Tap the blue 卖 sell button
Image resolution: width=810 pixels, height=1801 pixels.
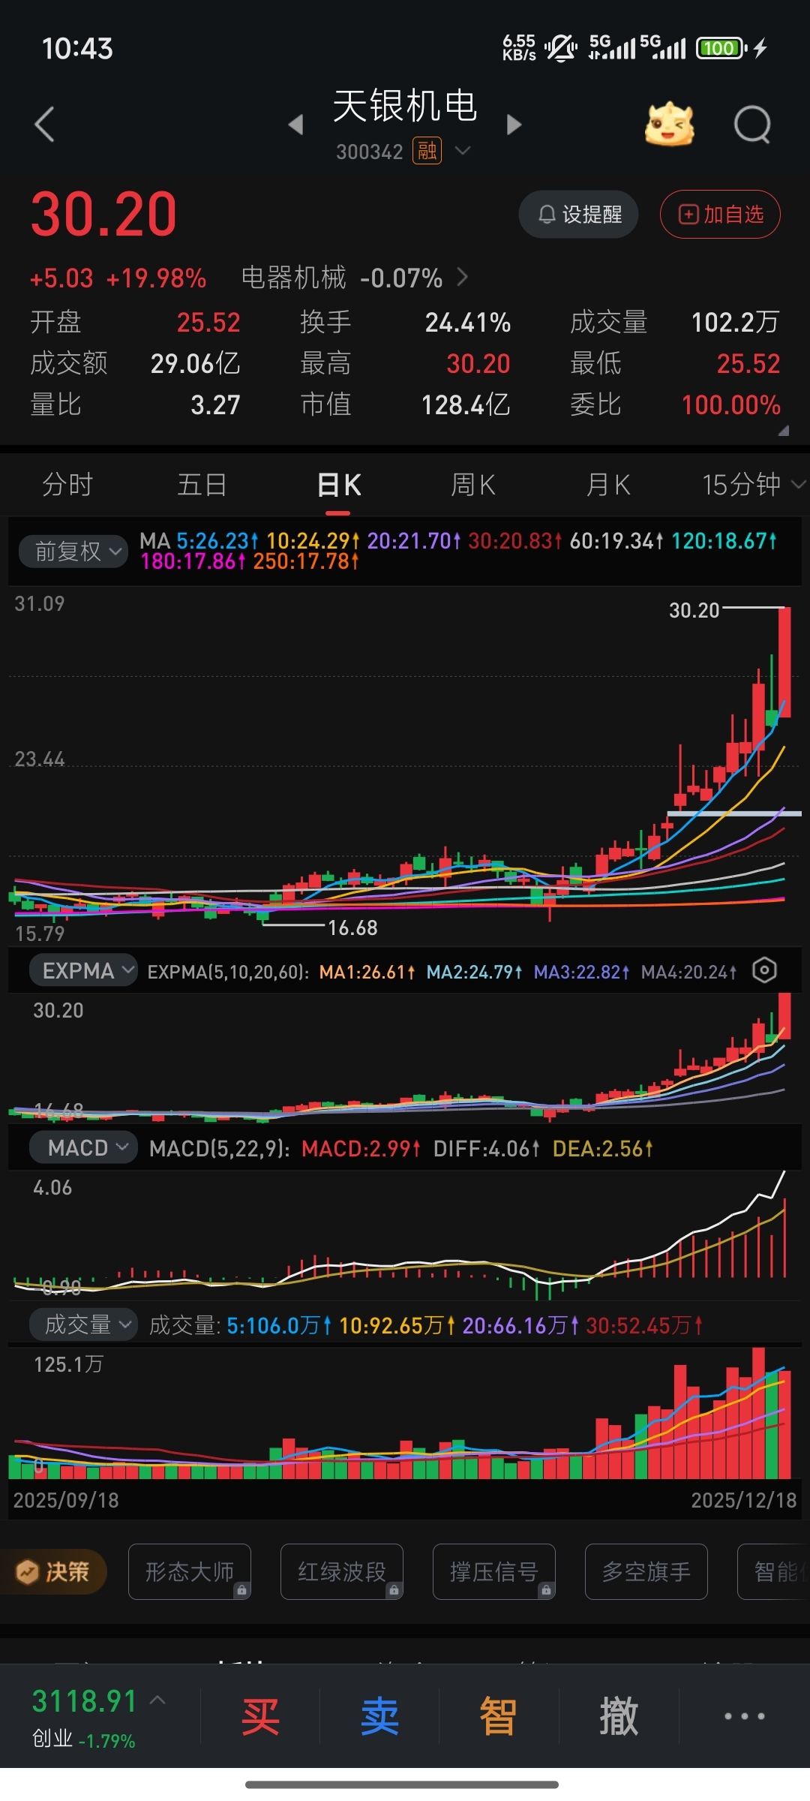coord(379,1716)
